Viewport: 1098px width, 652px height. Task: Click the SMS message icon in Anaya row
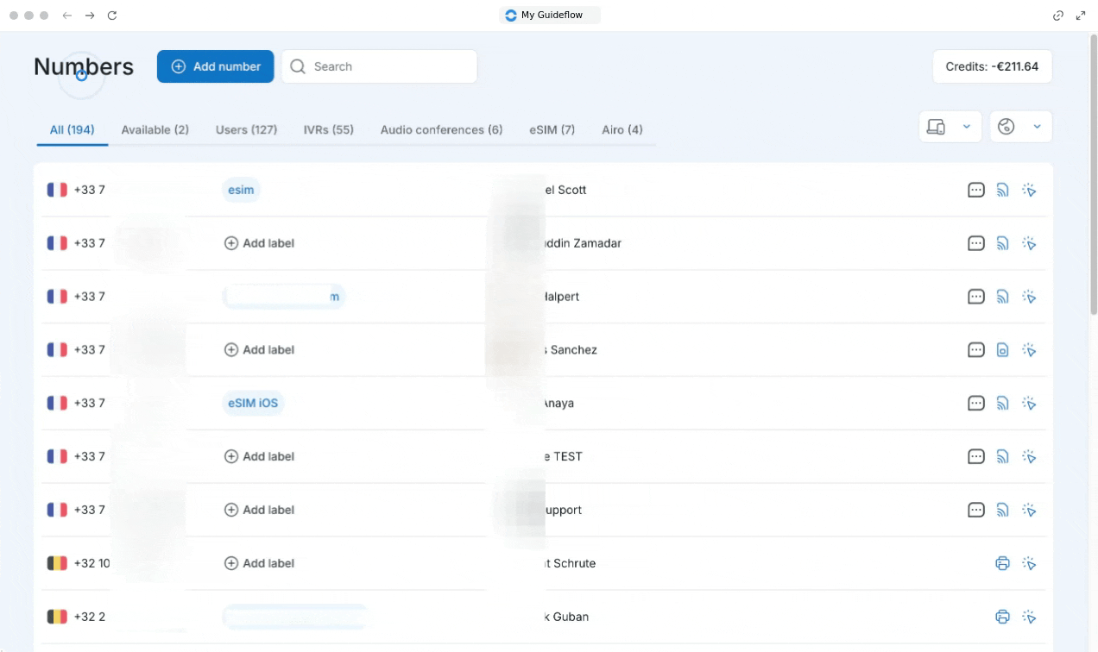pos(975,404)
